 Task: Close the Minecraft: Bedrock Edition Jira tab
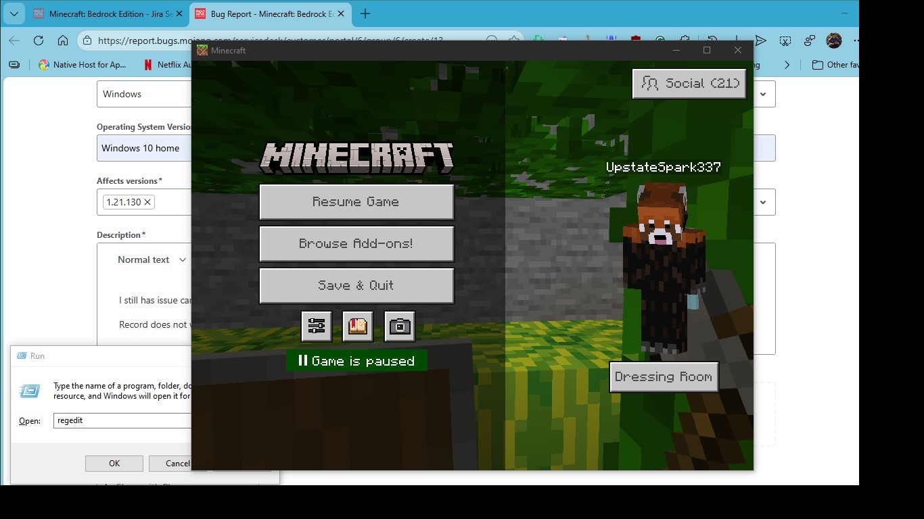tap(179, 14)
